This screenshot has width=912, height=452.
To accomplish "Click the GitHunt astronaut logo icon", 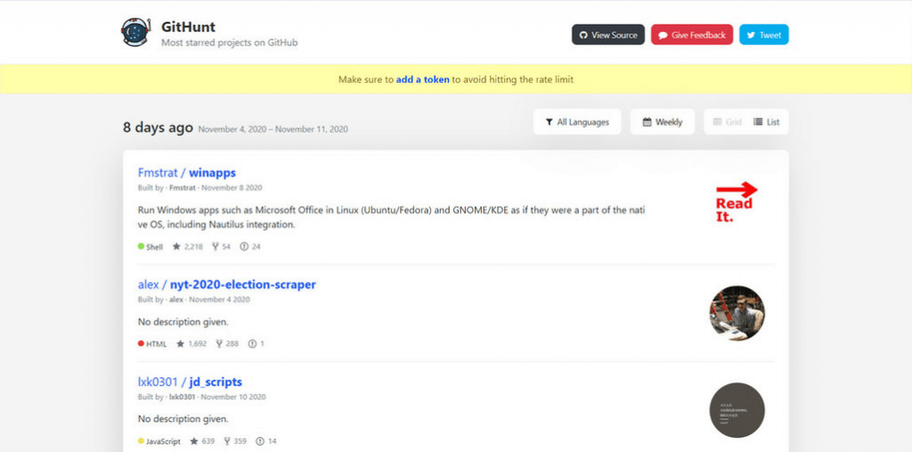I will pyautogui.click(x=135, y=33).
